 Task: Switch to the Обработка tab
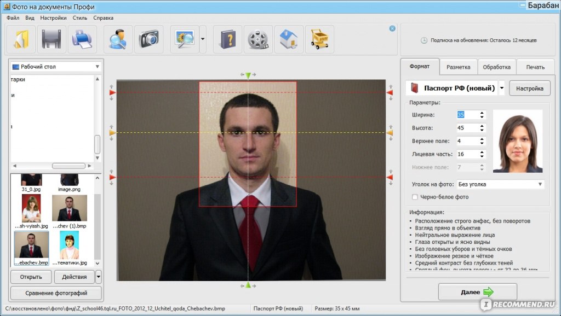coord(496,67)
